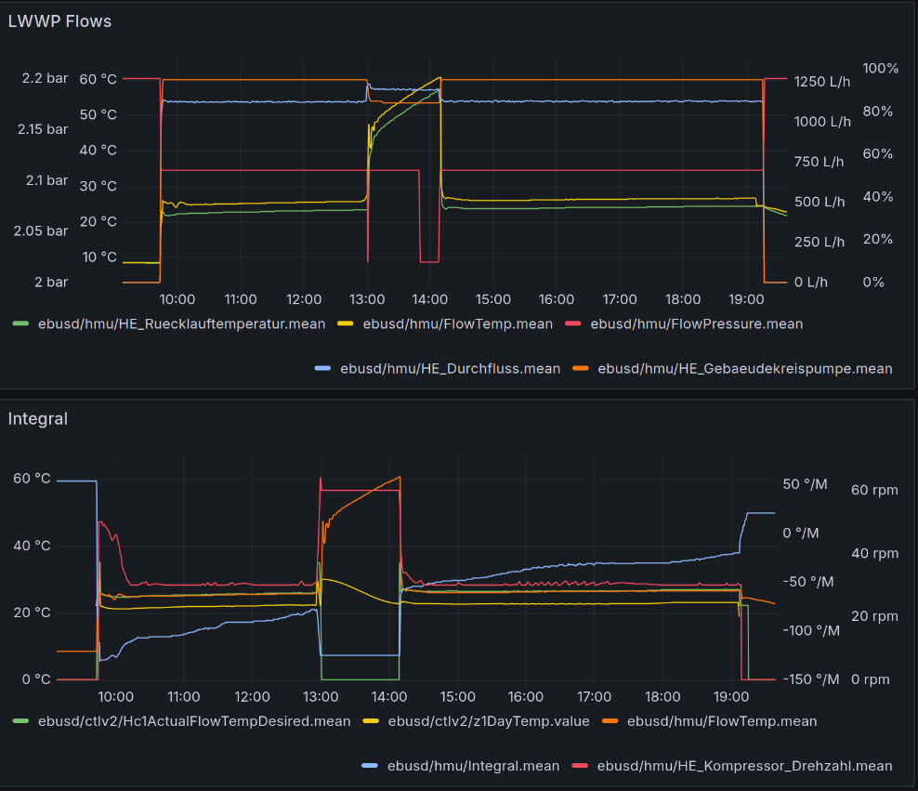The height and width of the screenshot is (791, 918).
Task: Toggle FlowTemp.mean label in LWWP Flows legend
Action: coord(457,324)
